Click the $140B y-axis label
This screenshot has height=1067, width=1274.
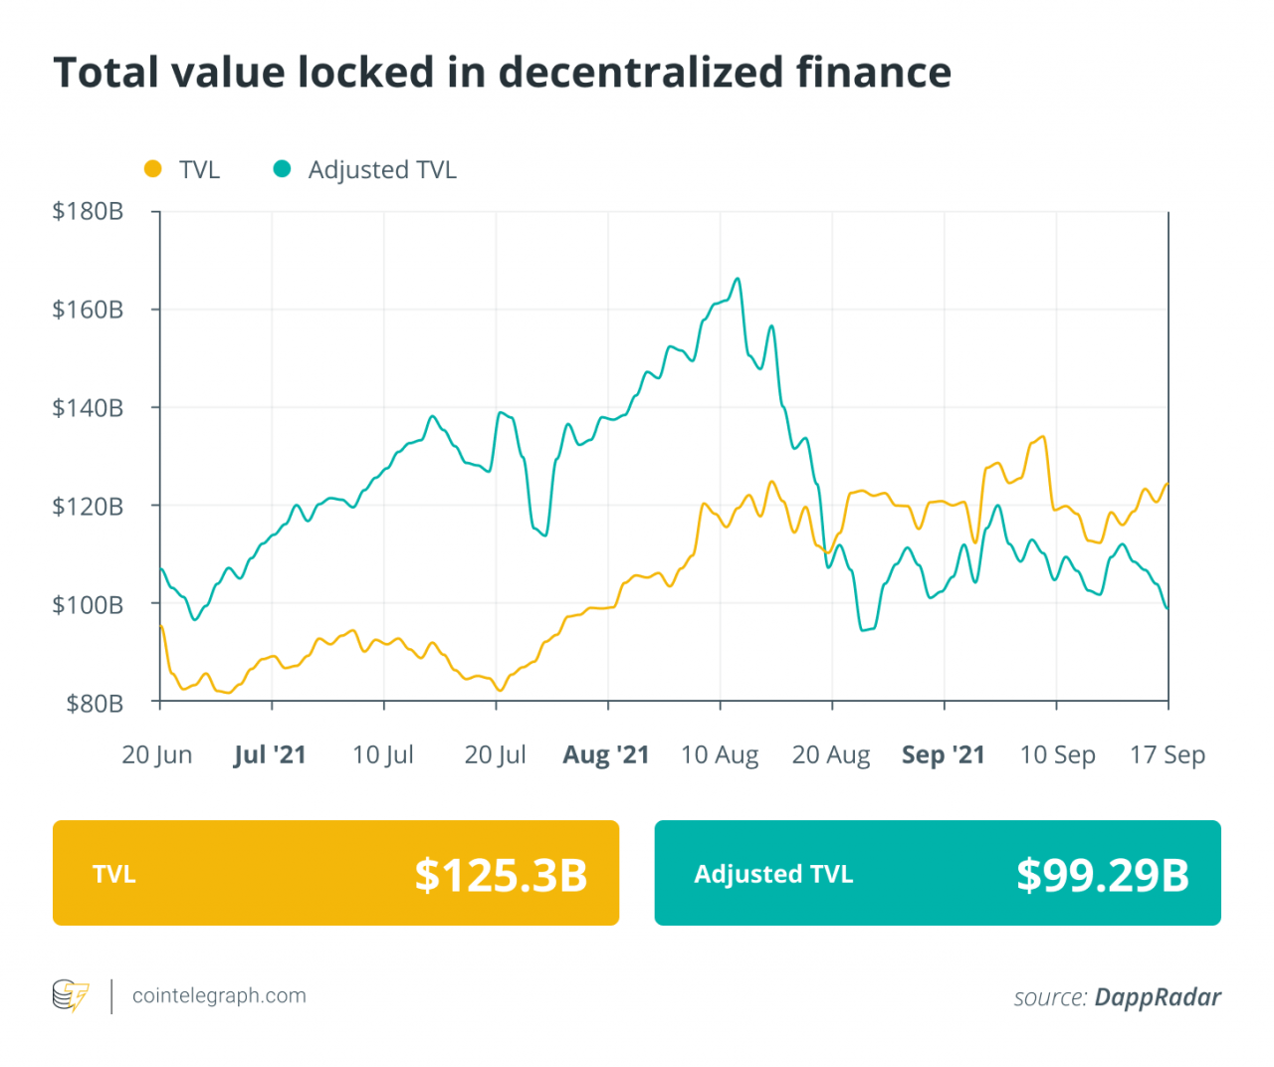click(x=88, y=407)
